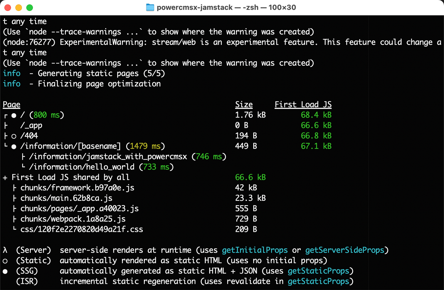Click the '(SSG)' legend label
Screen dimensions: 444x290
pyautogui.click(x=27, y=271)
